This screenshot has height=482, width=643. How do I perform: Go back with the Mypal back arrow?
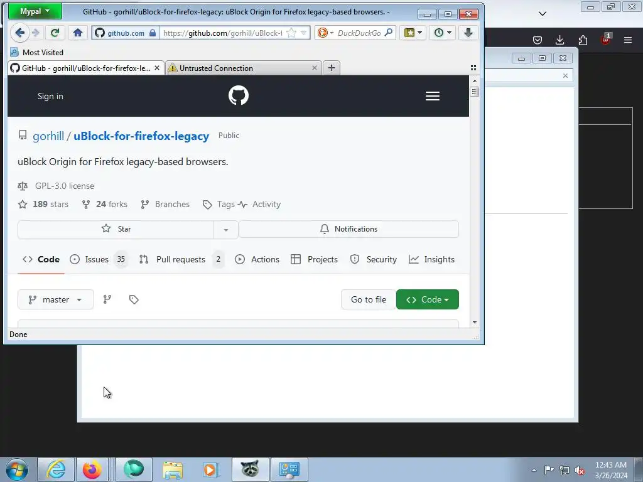coord(19,33)
